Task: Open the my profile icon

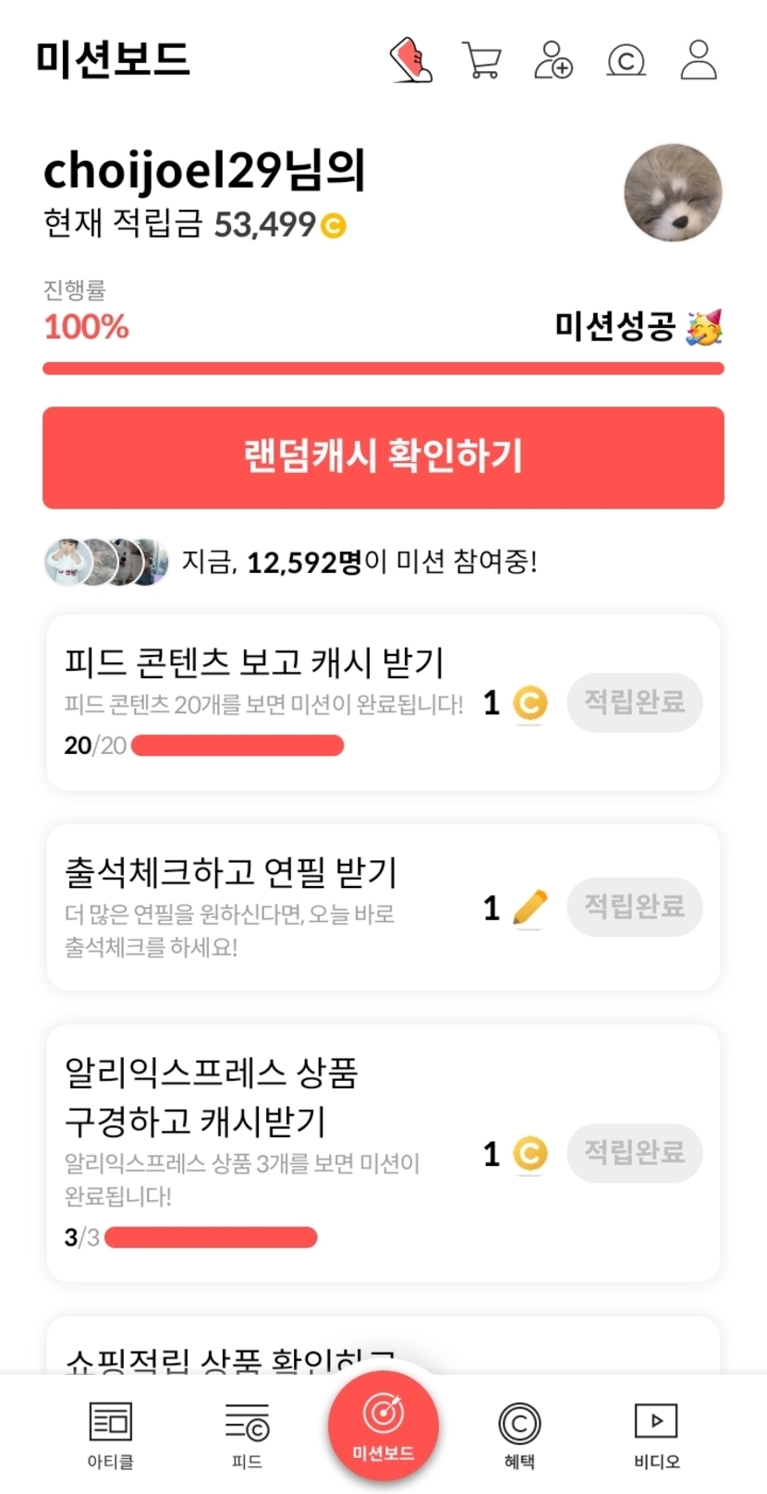Action: 699,60
